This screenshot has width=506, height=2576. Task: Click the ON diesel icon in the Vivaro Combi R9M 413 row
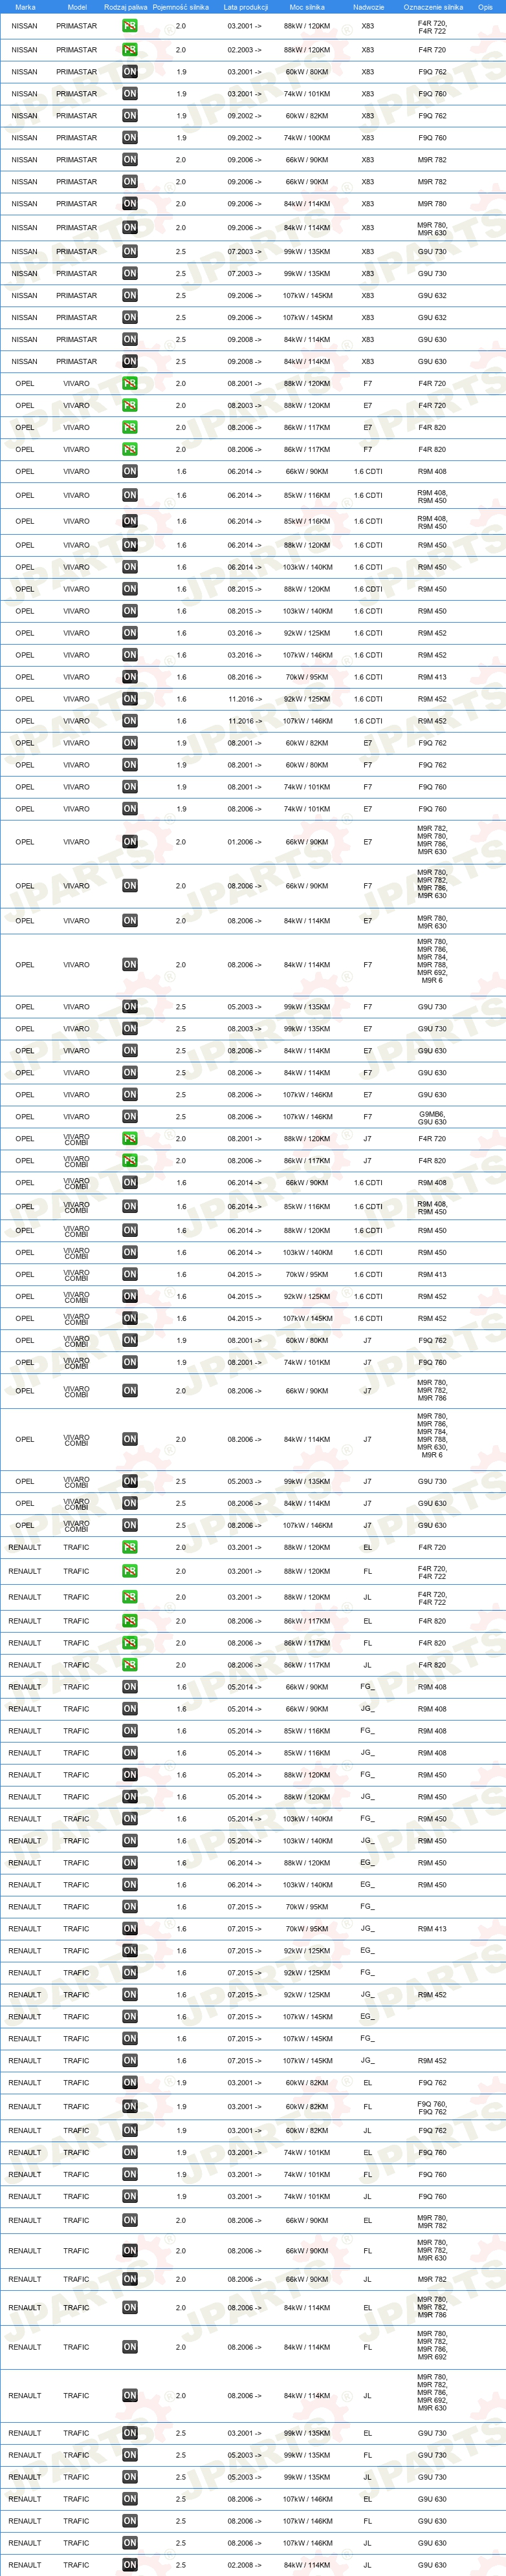[130, 1275]
